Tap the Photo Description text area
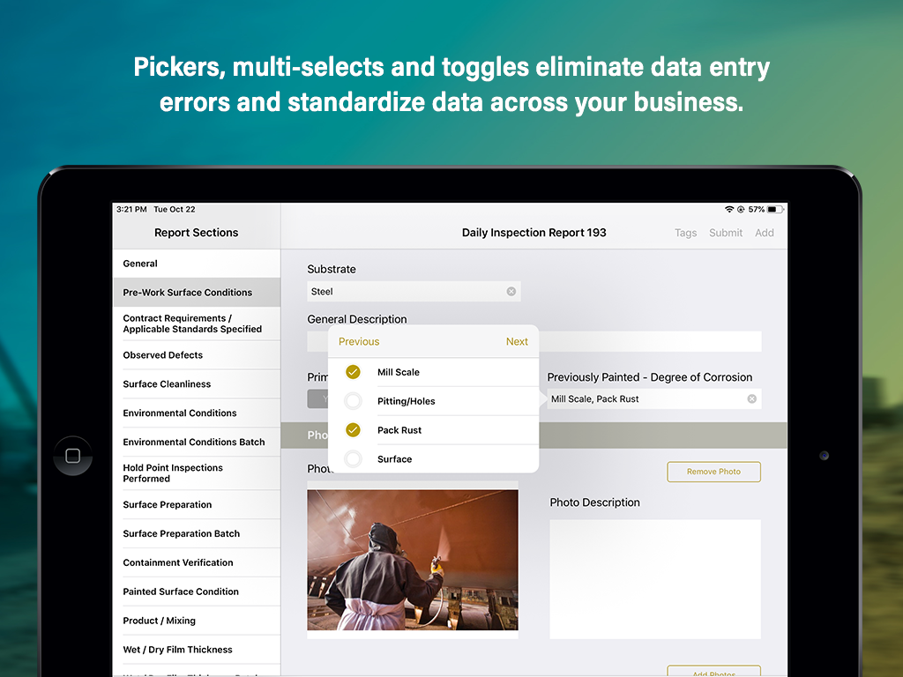The width and height of the screenshot is (903, 677). pos(655,579)
